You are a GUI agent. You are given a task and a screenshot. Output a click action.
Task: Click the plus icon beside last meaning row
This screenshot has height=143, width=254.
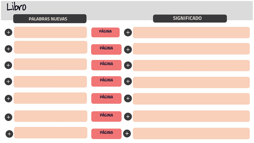pyautogui.click(x=127, y=133)
